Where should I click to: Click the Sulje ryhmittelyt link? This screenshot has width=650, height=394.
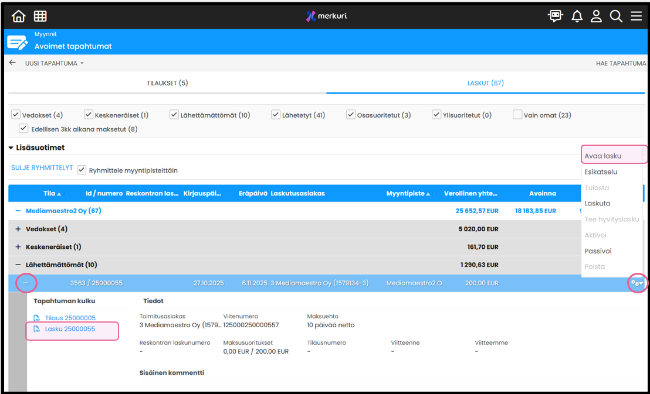coord(42,168)
